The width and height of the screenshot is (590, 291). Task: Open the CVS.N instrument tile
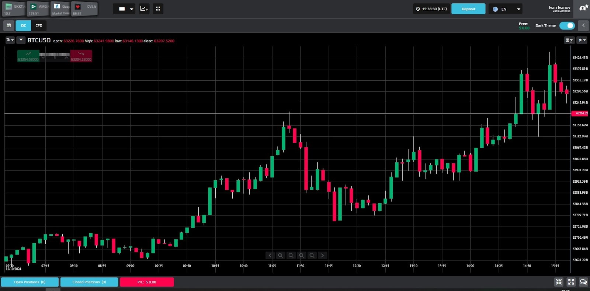pyautogui.click(x=85, y=9)
